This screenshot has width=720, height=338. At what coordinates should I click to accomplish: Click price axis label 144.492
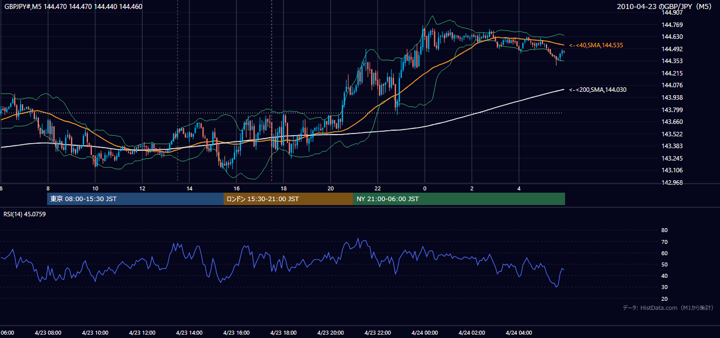pyautogui.click(x=672, y=49)
